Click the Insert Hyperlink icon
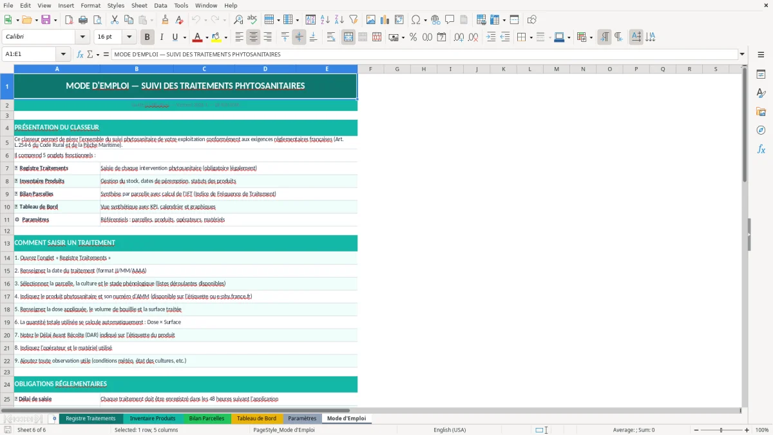Image resolution: width=773 pixels, height=435 pixels. click(x=435, y=20)
